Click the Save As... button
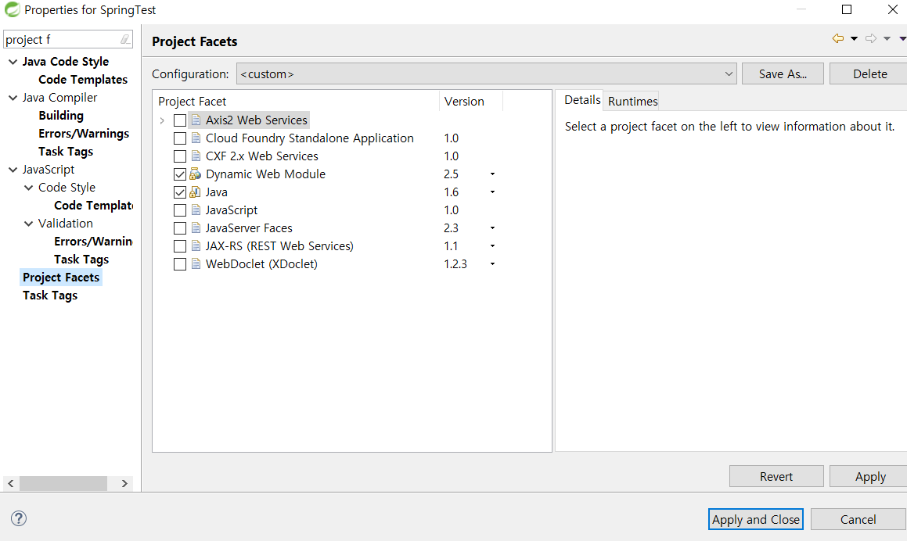This screenshot has width=907, height=541. click(783, 74)
